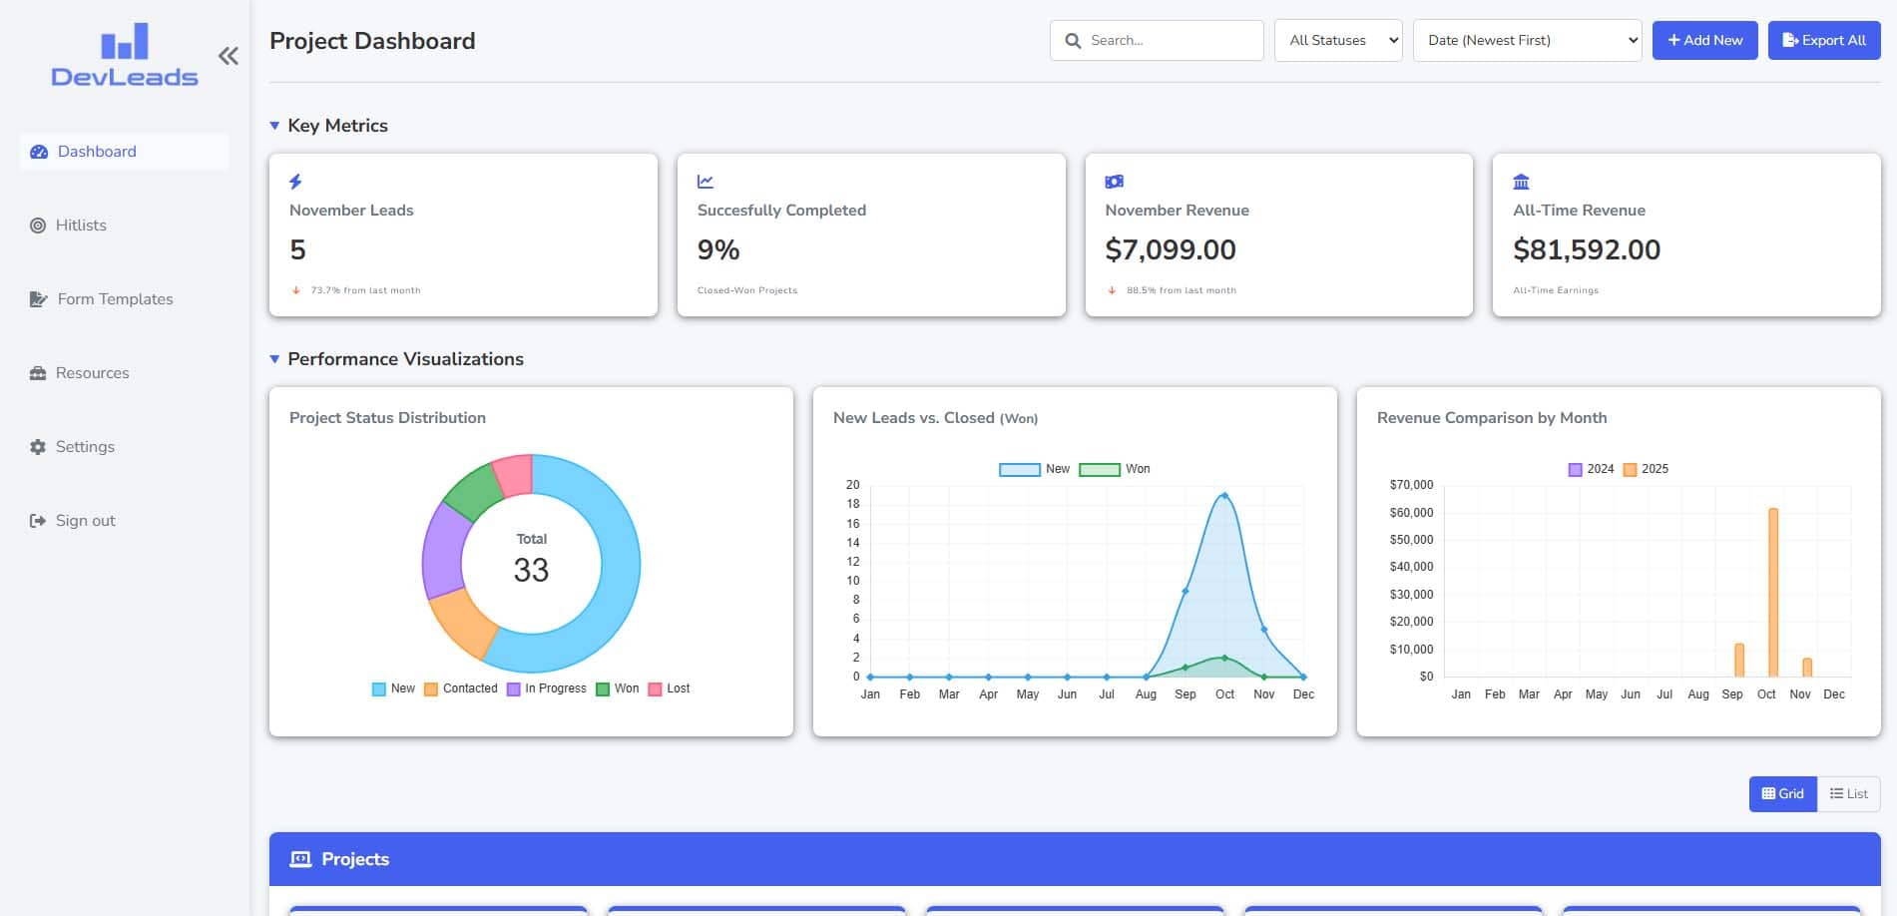This screenshot has width=1897, height=916.
Task: Toggle the Won legend in donut chart
Action: click(617, 688)
